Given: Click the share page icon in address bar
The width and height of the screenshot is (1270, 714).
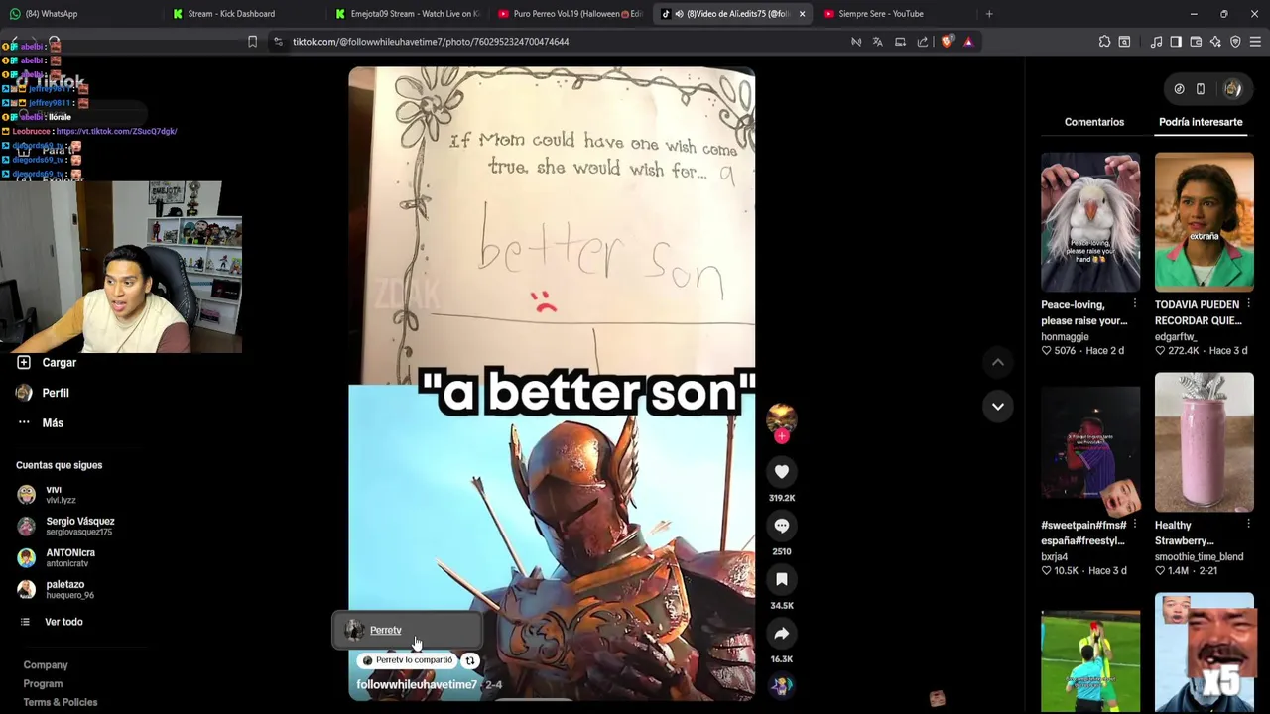Looking at the screenshot, I should (923, 42).
